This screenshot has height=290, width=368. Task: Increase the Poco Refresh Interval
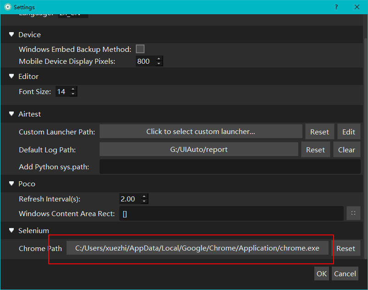point(145,196)
